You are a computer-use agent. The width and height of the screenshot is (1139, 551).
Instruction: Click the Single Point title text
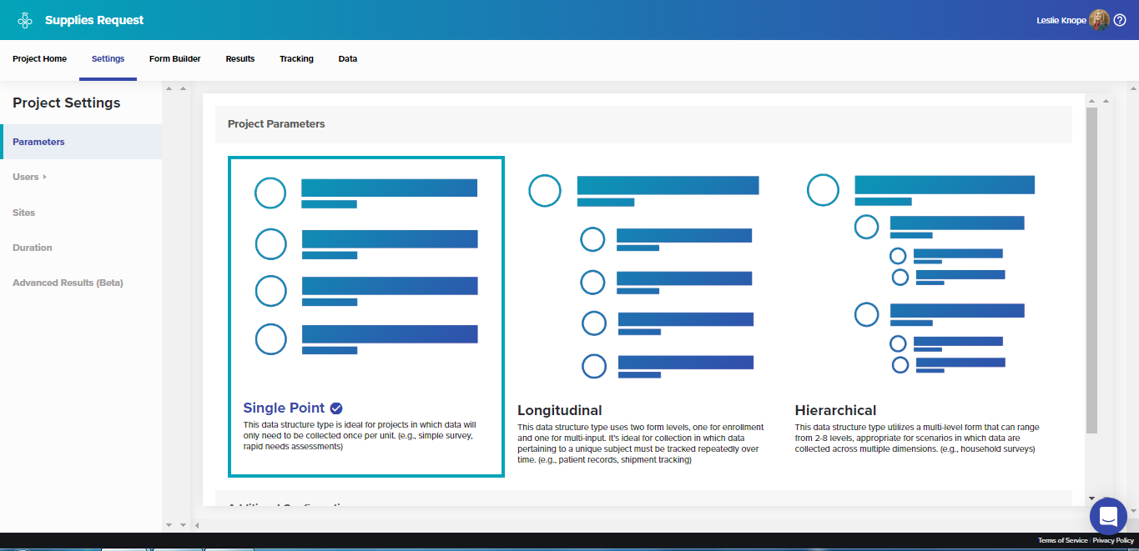pos(284,408)
